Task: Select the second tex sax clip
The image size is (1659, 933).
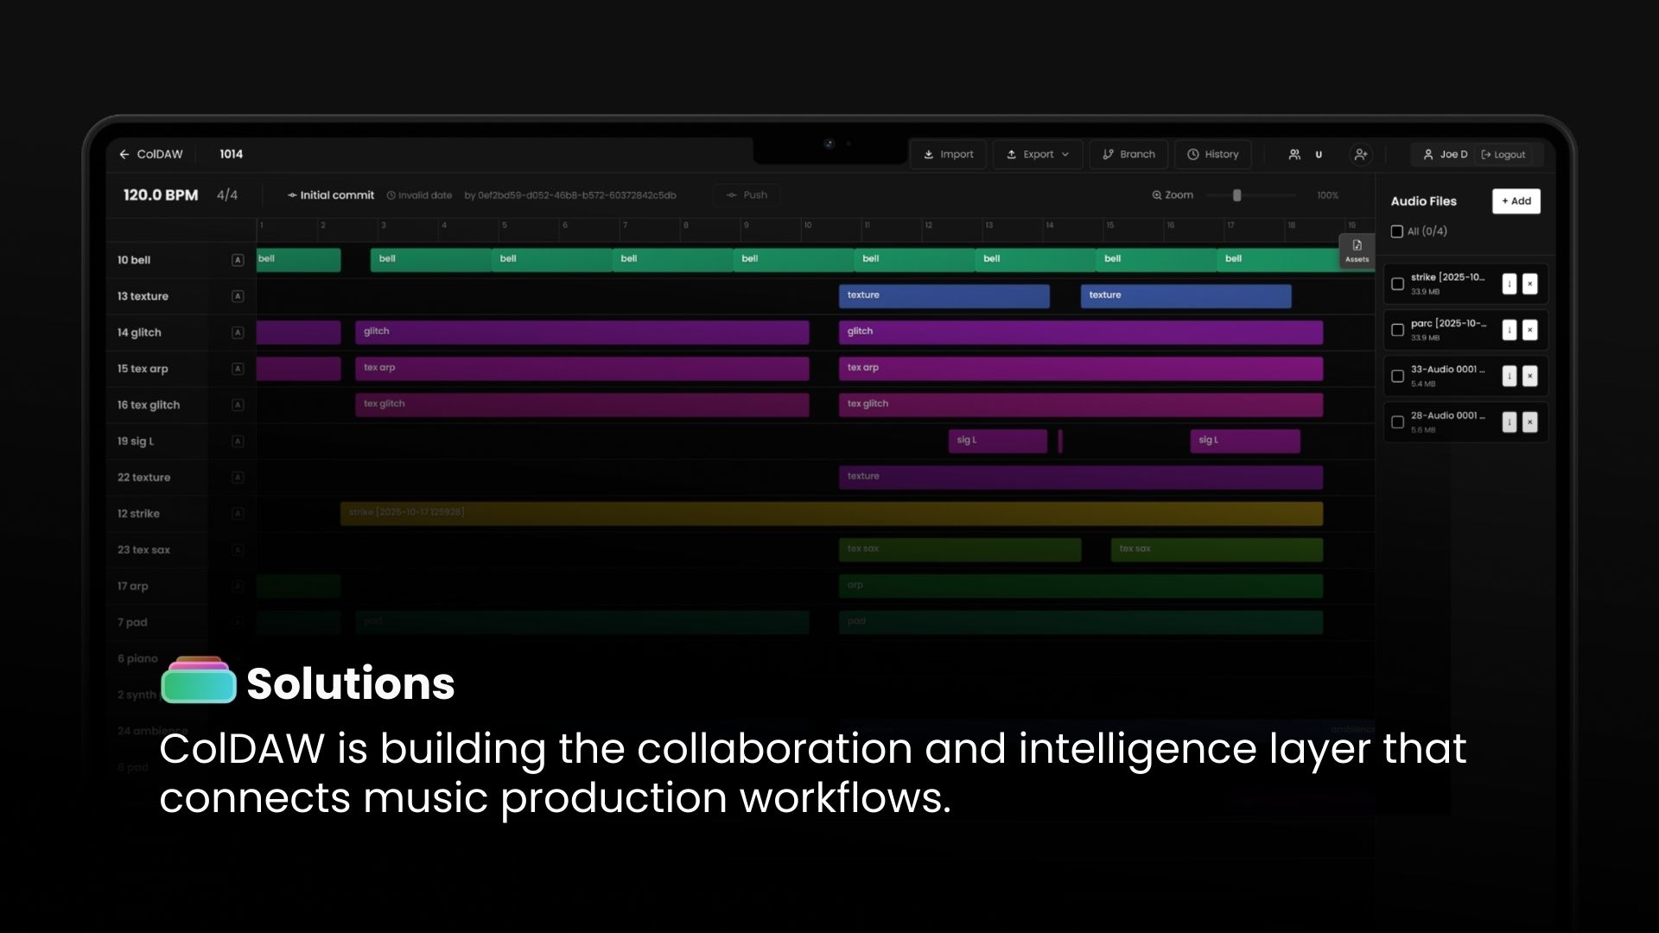Action: click(1217, 550)
